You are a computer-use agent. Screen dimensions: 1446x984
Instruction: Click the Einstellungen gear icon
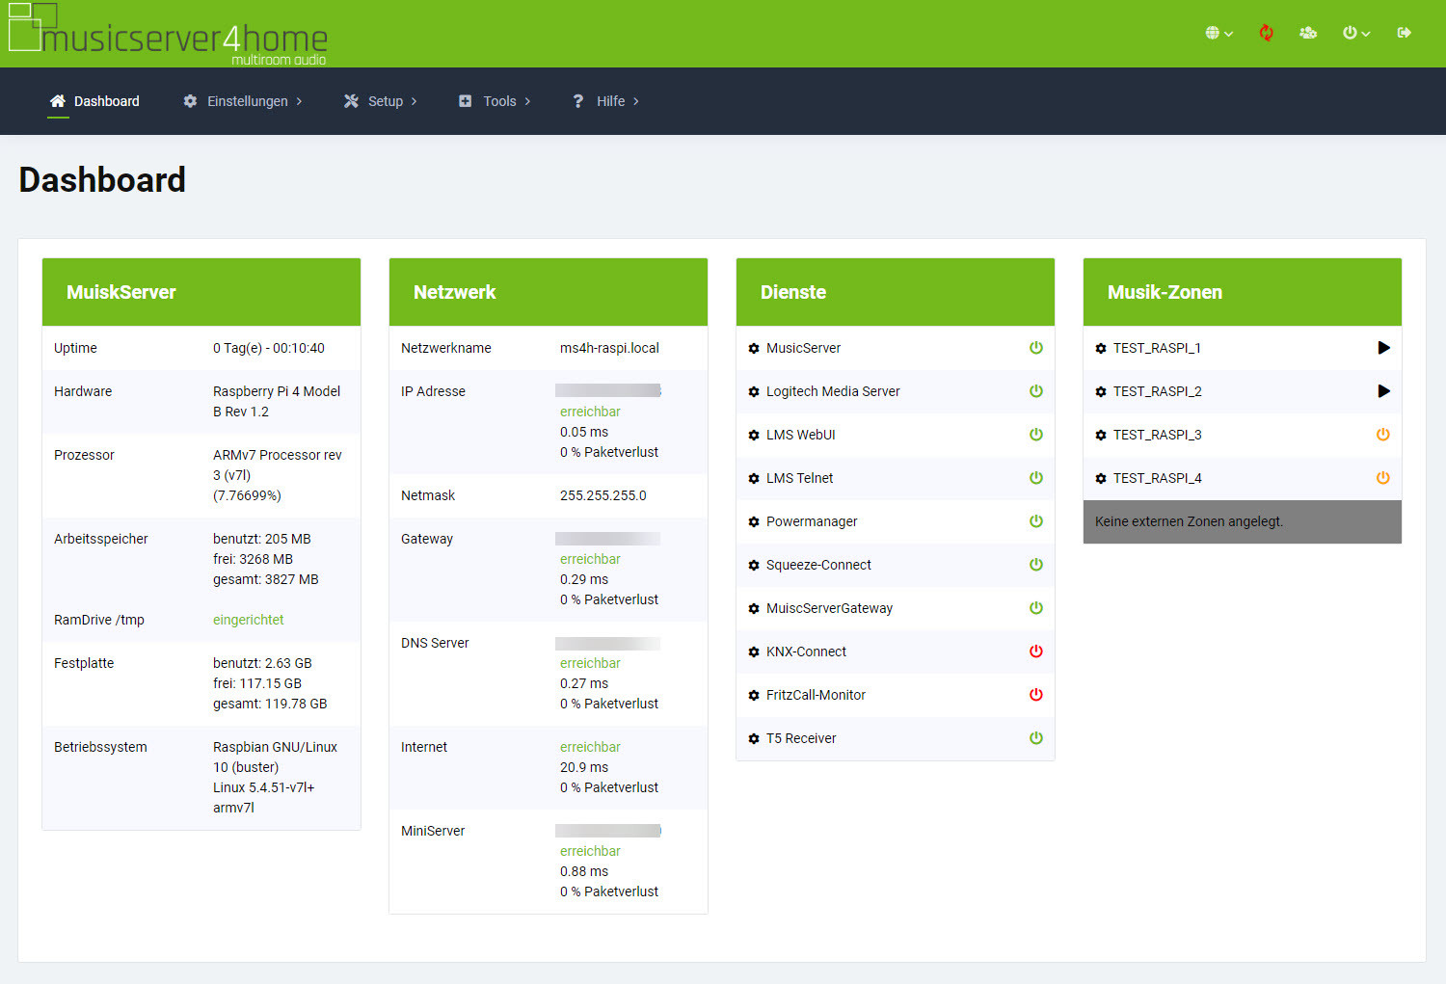190,101
